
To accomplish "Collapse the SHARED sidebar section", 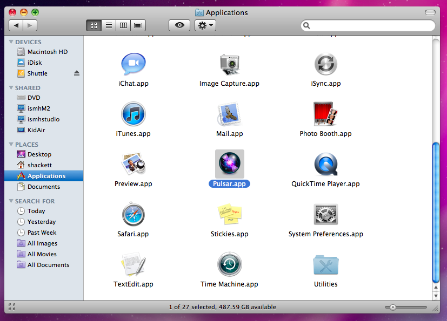I will pos(11,87).
